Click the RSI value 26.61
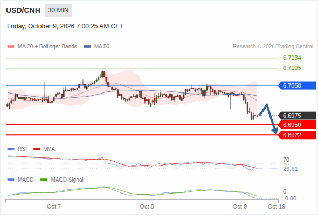The height and width of the screenshot is (215, 318). [290, 169]
